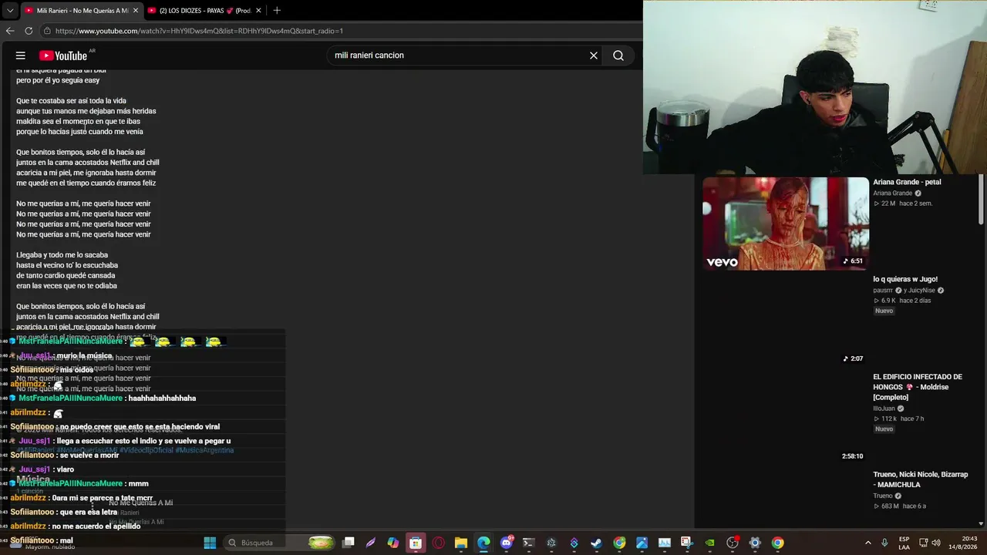987x555 pixels.
Task: Click the lyric 'Que te costaba ser así toda la vida'
Action: pyautogui.click(x=71, y=101)
